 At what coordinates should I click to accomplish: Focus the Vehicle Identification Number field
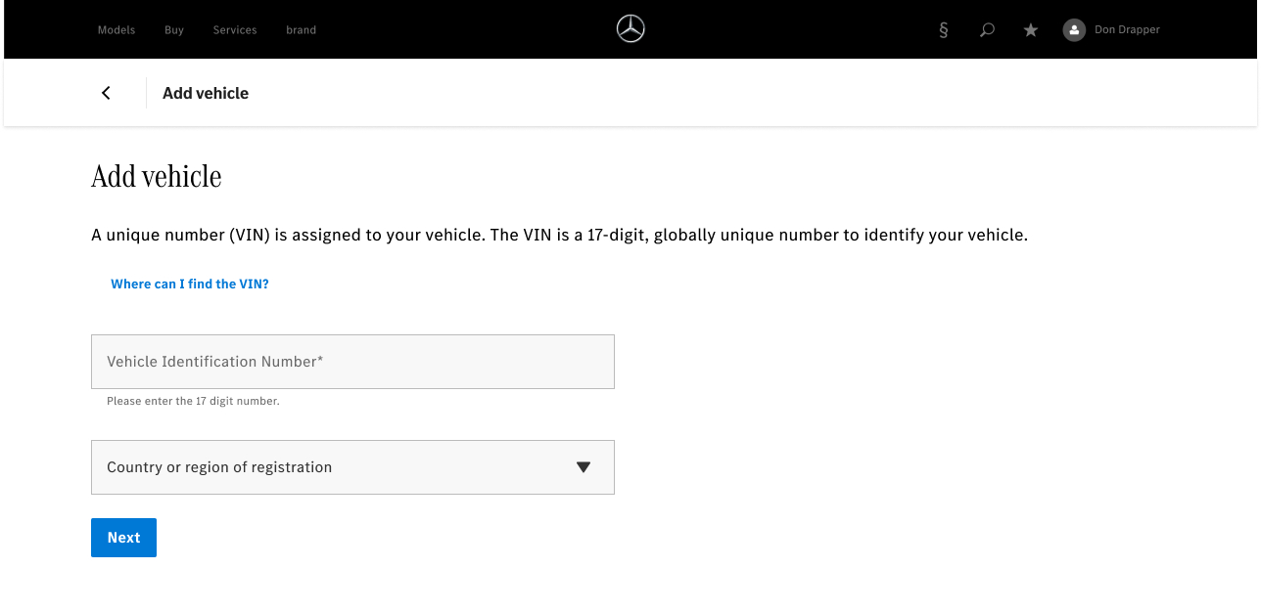(352, 362)
